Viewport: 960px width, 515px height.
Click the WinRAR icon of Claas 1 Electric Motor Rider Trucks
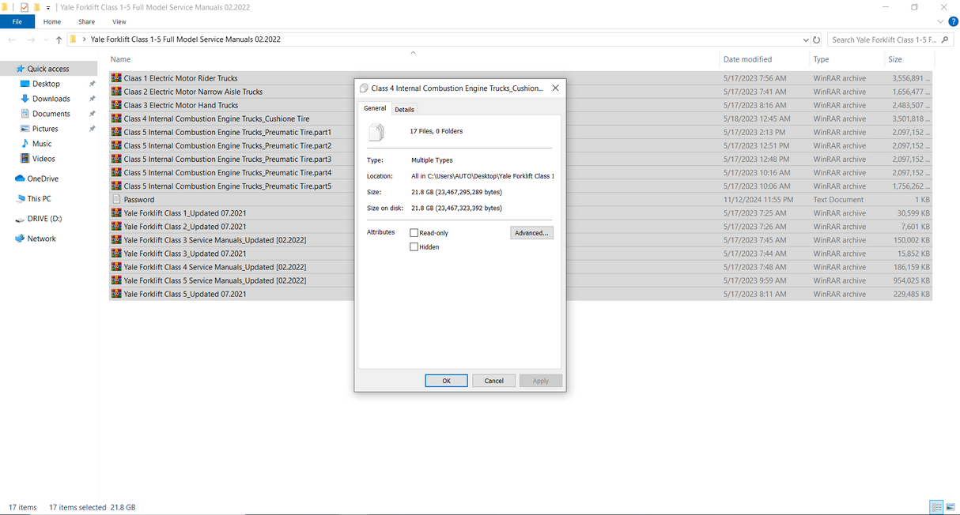pos(116,78)
